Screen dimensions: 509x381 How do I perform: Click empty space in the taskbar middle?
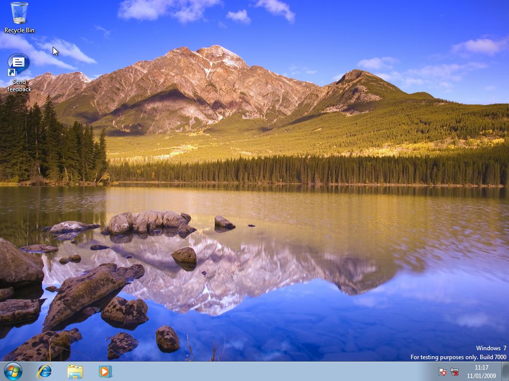click(x=273, y=371)
